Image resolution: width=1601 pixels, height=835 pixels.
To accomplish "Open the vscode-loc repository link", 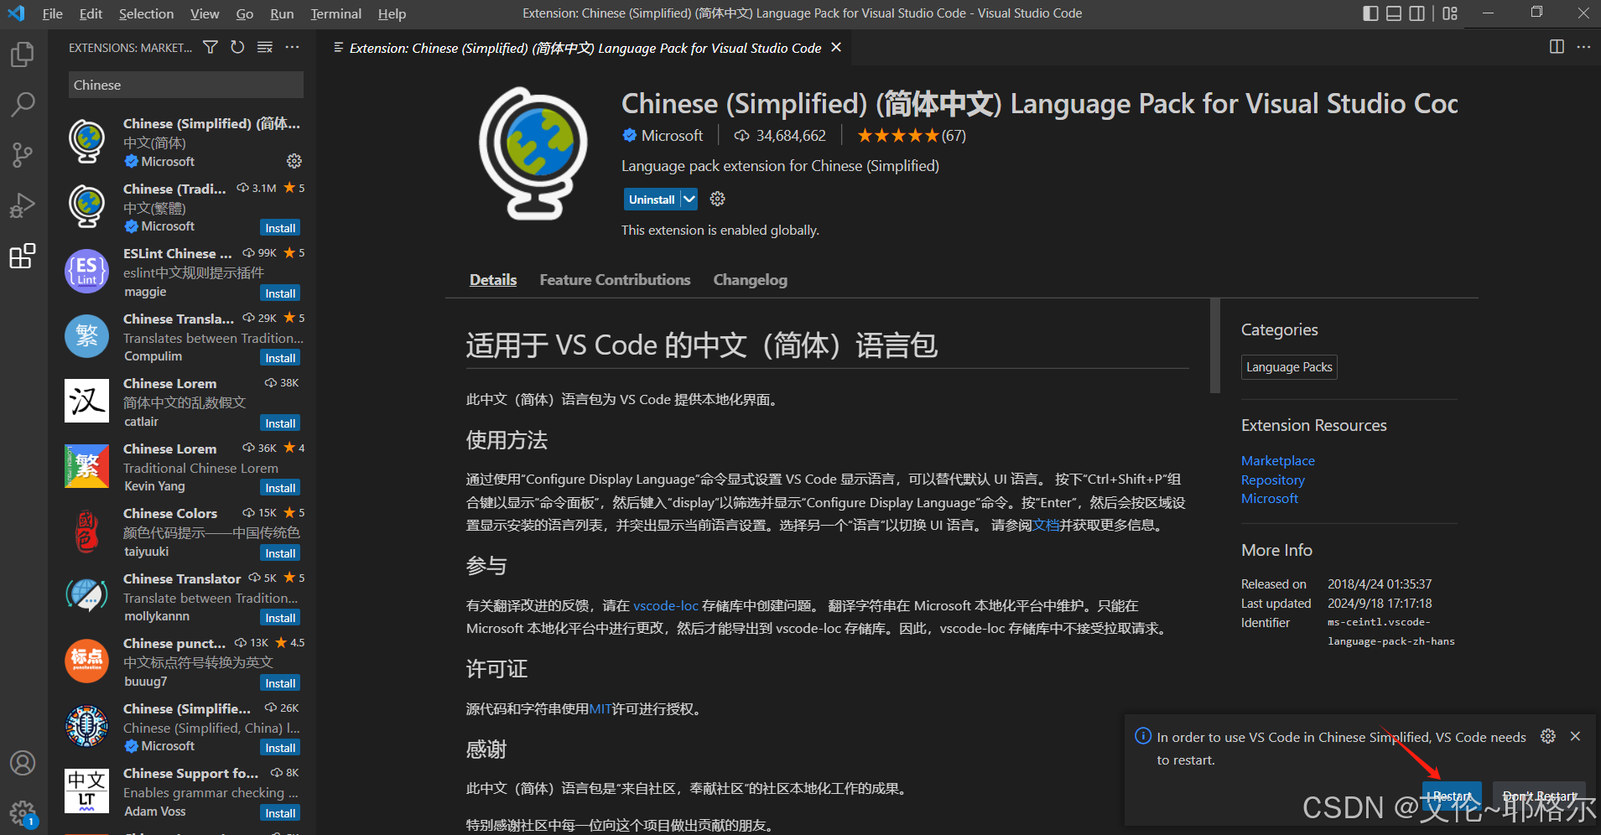I will click(665, 605).
